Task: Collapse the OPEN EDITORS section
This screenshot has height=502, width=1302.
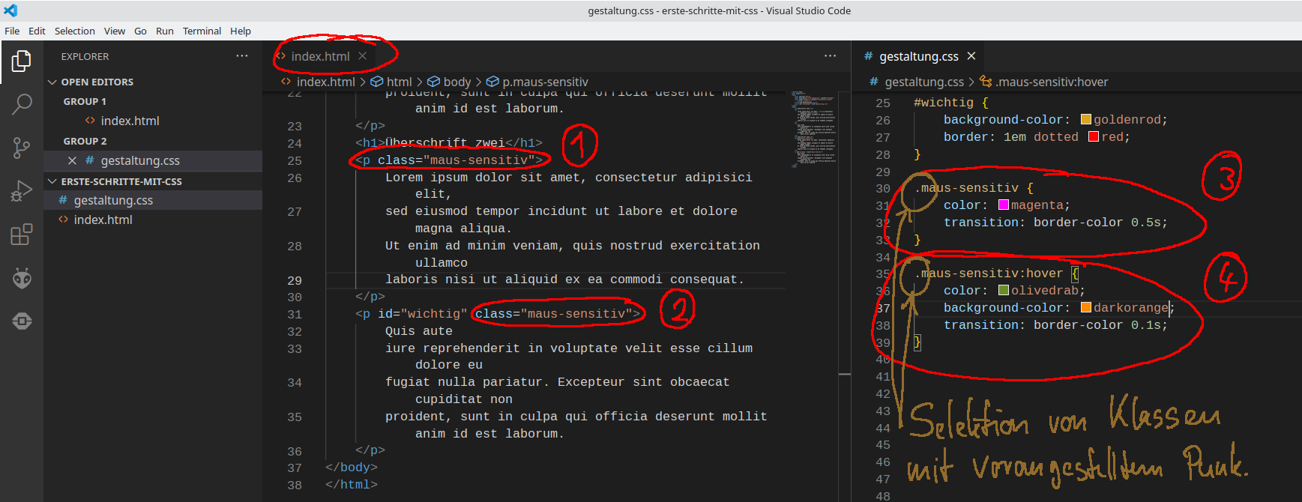Action: point(52,82)
